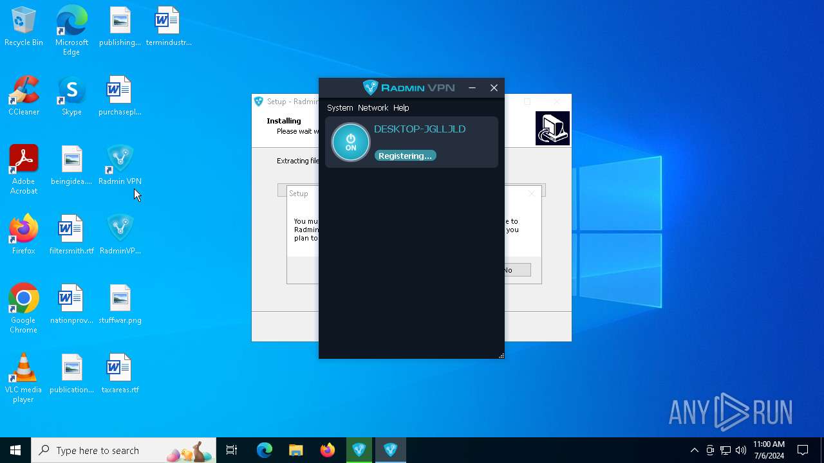Select the beingidea image file on desktop

coord(71,166)
